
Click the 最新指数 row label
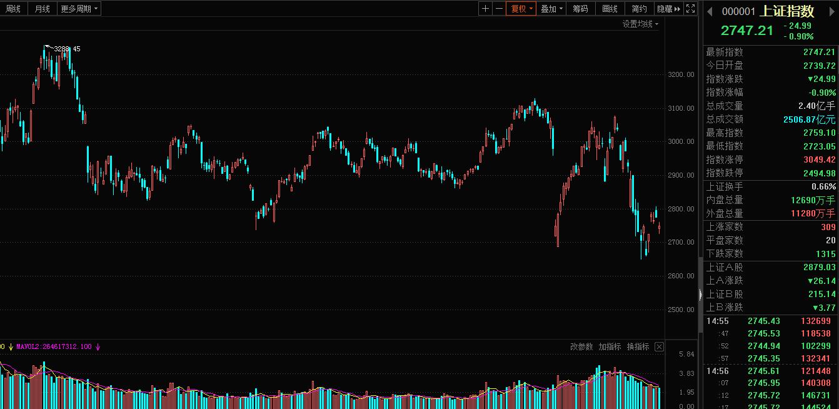click(x=725, y=52)
